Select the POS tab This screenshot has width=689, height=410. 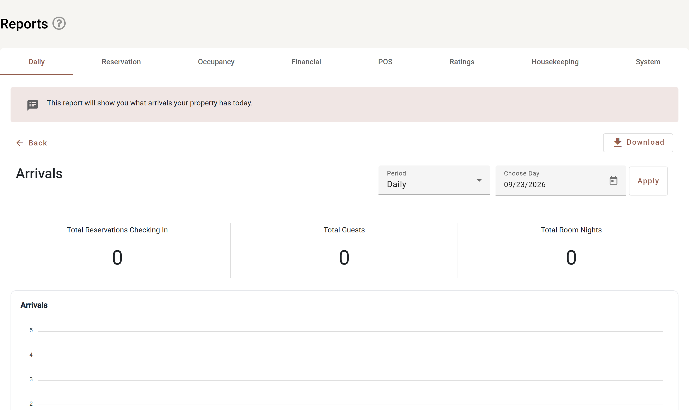click(385, 62)
